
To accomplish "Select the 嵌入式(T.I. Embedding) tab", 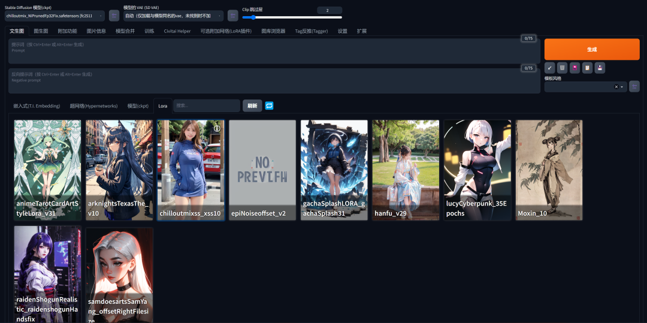I will pos(37,106).
